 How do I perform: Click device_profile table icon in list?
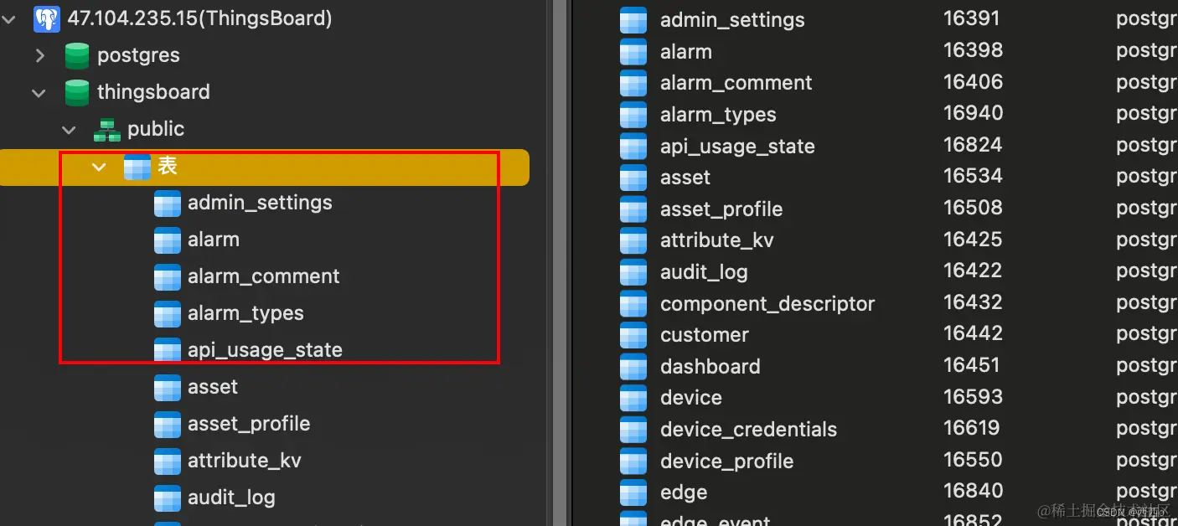coord(633,461)
